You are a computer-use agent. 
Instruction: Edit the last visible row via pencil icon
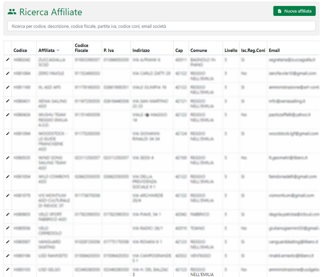click(x=8, y=269)
